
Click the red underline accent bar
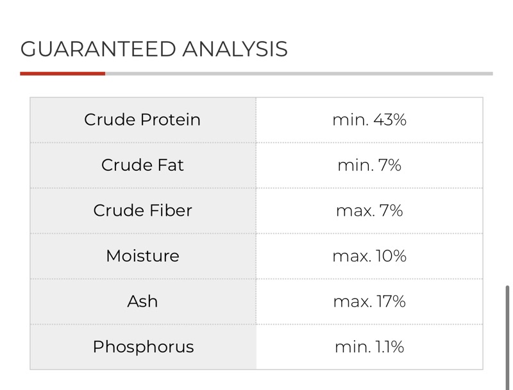tap(62, 74)
